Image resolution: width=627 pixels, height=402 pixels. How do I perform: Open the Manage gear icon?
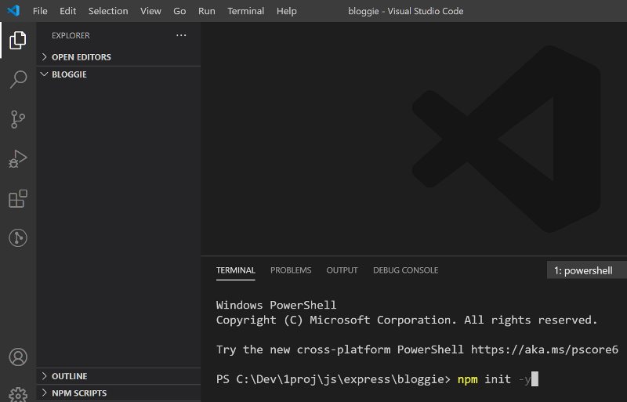17,393
